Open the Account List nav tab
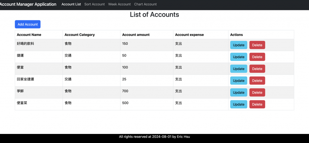This screenshot has height=143, width=309. point(71,4)
